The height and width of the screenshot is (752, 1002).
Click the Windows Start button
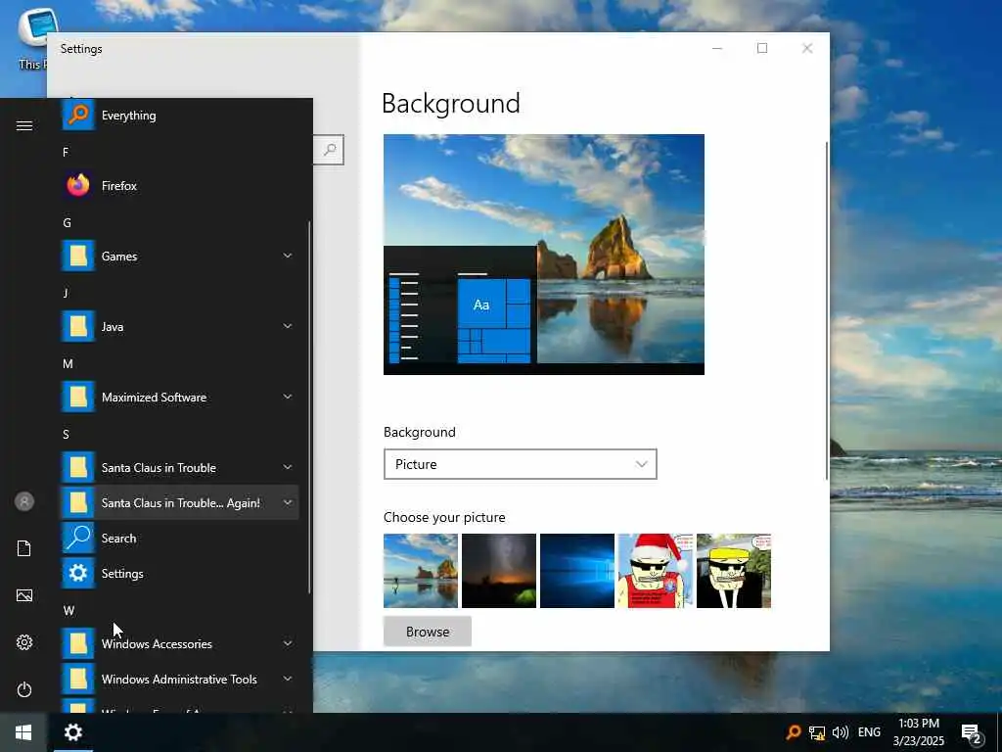[23, 732]
